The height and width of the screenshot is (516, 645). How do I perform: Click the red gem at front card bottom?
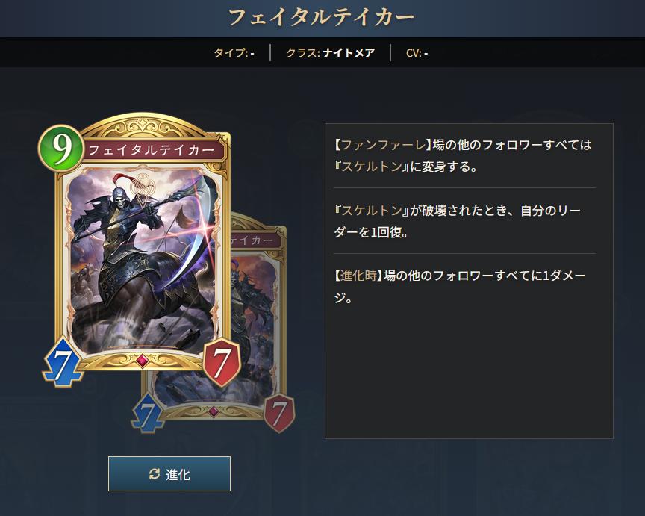(143, 361)
